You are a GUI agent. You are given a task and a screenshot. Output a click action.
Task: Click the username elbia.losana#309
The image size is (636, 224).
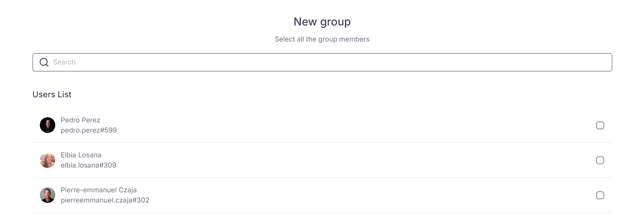tap(89, 165)
